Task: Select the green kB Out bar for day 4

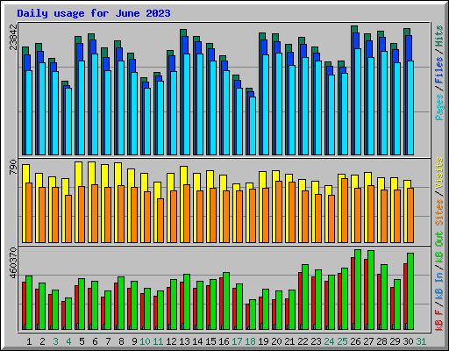Action: 68,313
